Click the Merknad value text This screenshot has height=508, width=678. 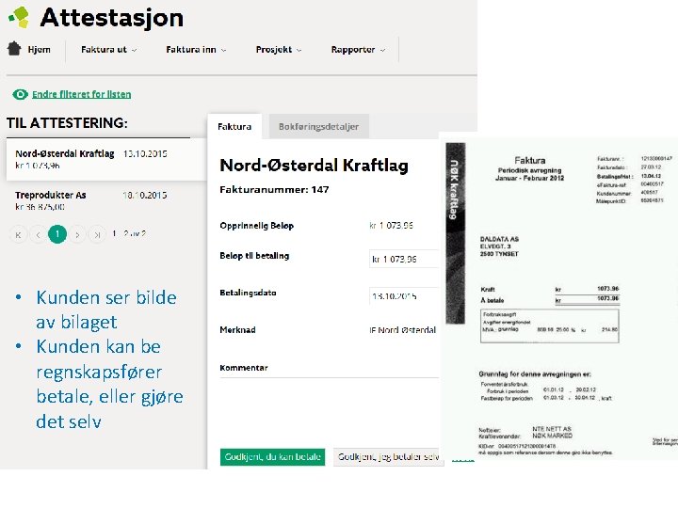[403, 330]
